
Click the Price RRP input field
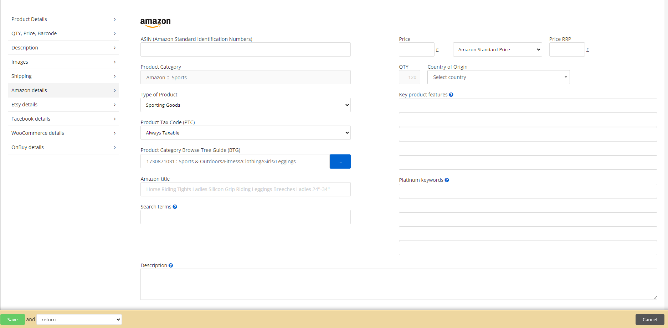(x=567, y=49)
